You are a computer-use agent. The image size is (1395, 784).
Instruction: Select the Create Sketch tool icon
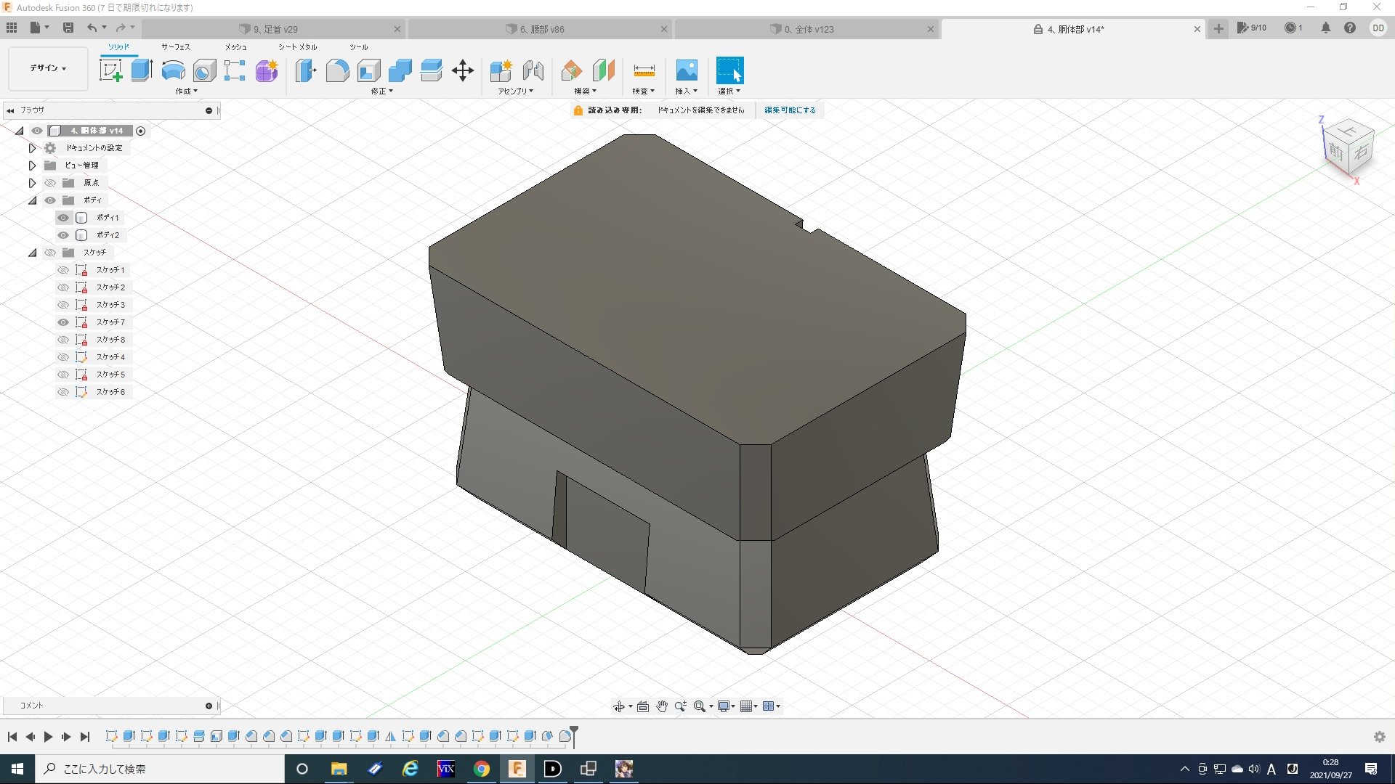110,70
